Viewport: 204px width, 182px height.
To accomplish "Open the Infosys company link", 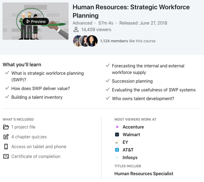I will (130, 158).
